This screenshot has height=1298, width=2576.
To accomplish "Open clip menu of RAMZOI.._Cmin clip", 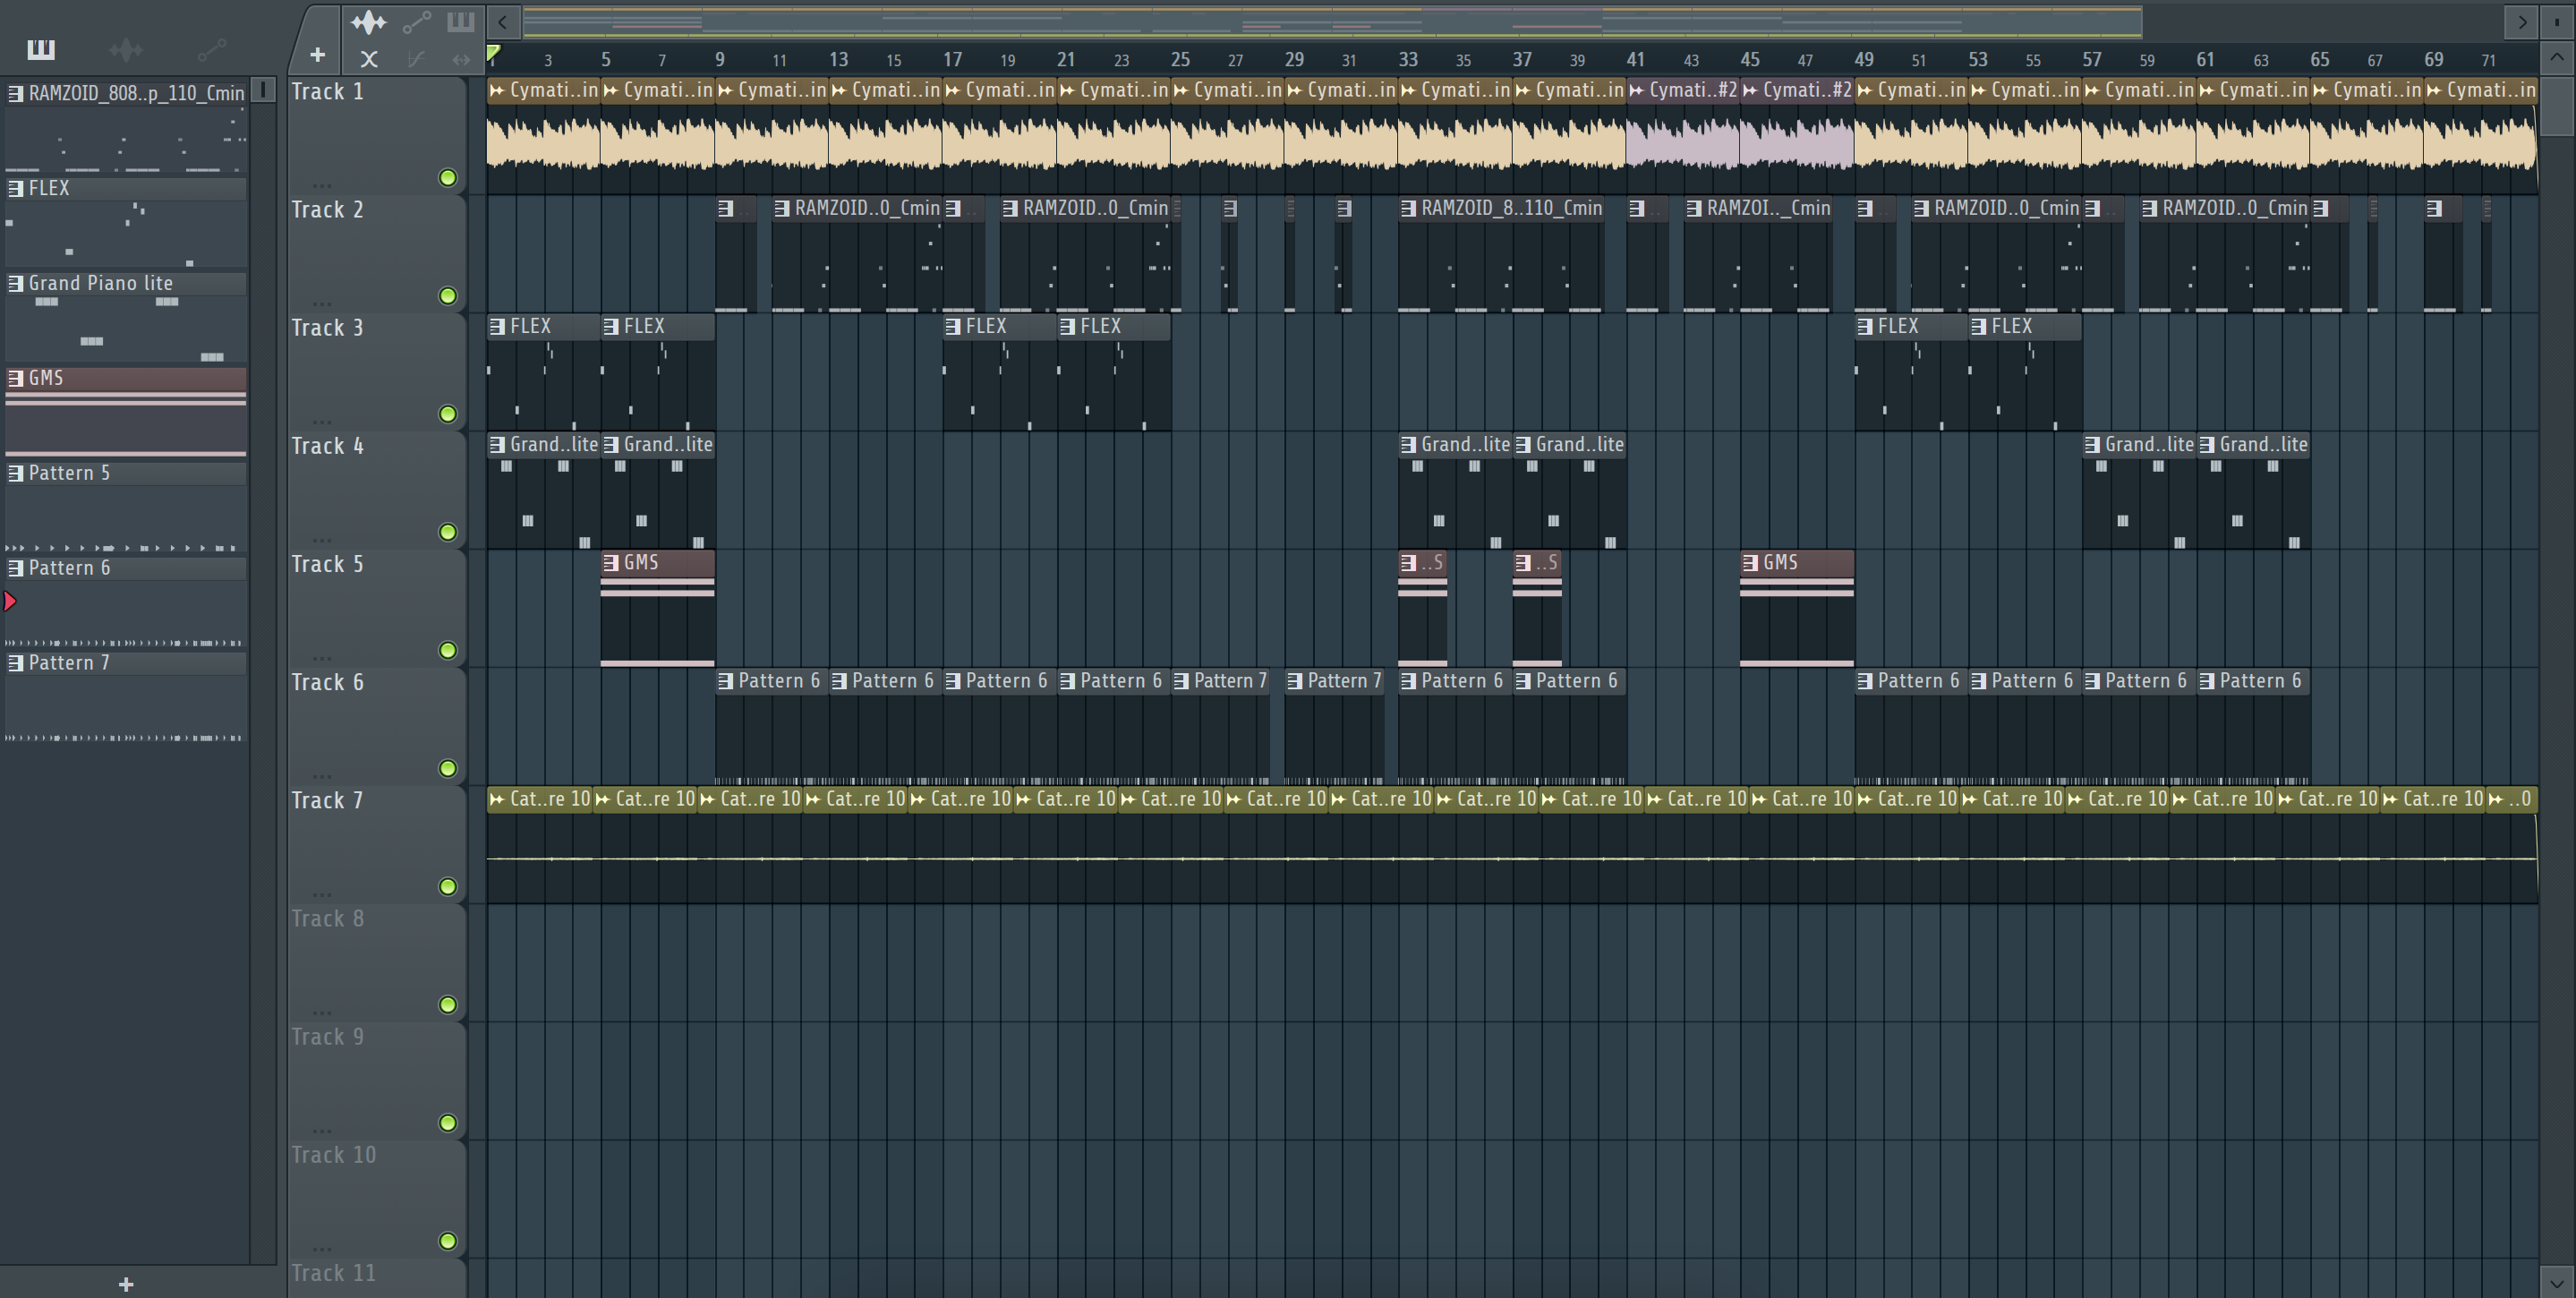I will pyautogui.click(x=1693, y=208).
